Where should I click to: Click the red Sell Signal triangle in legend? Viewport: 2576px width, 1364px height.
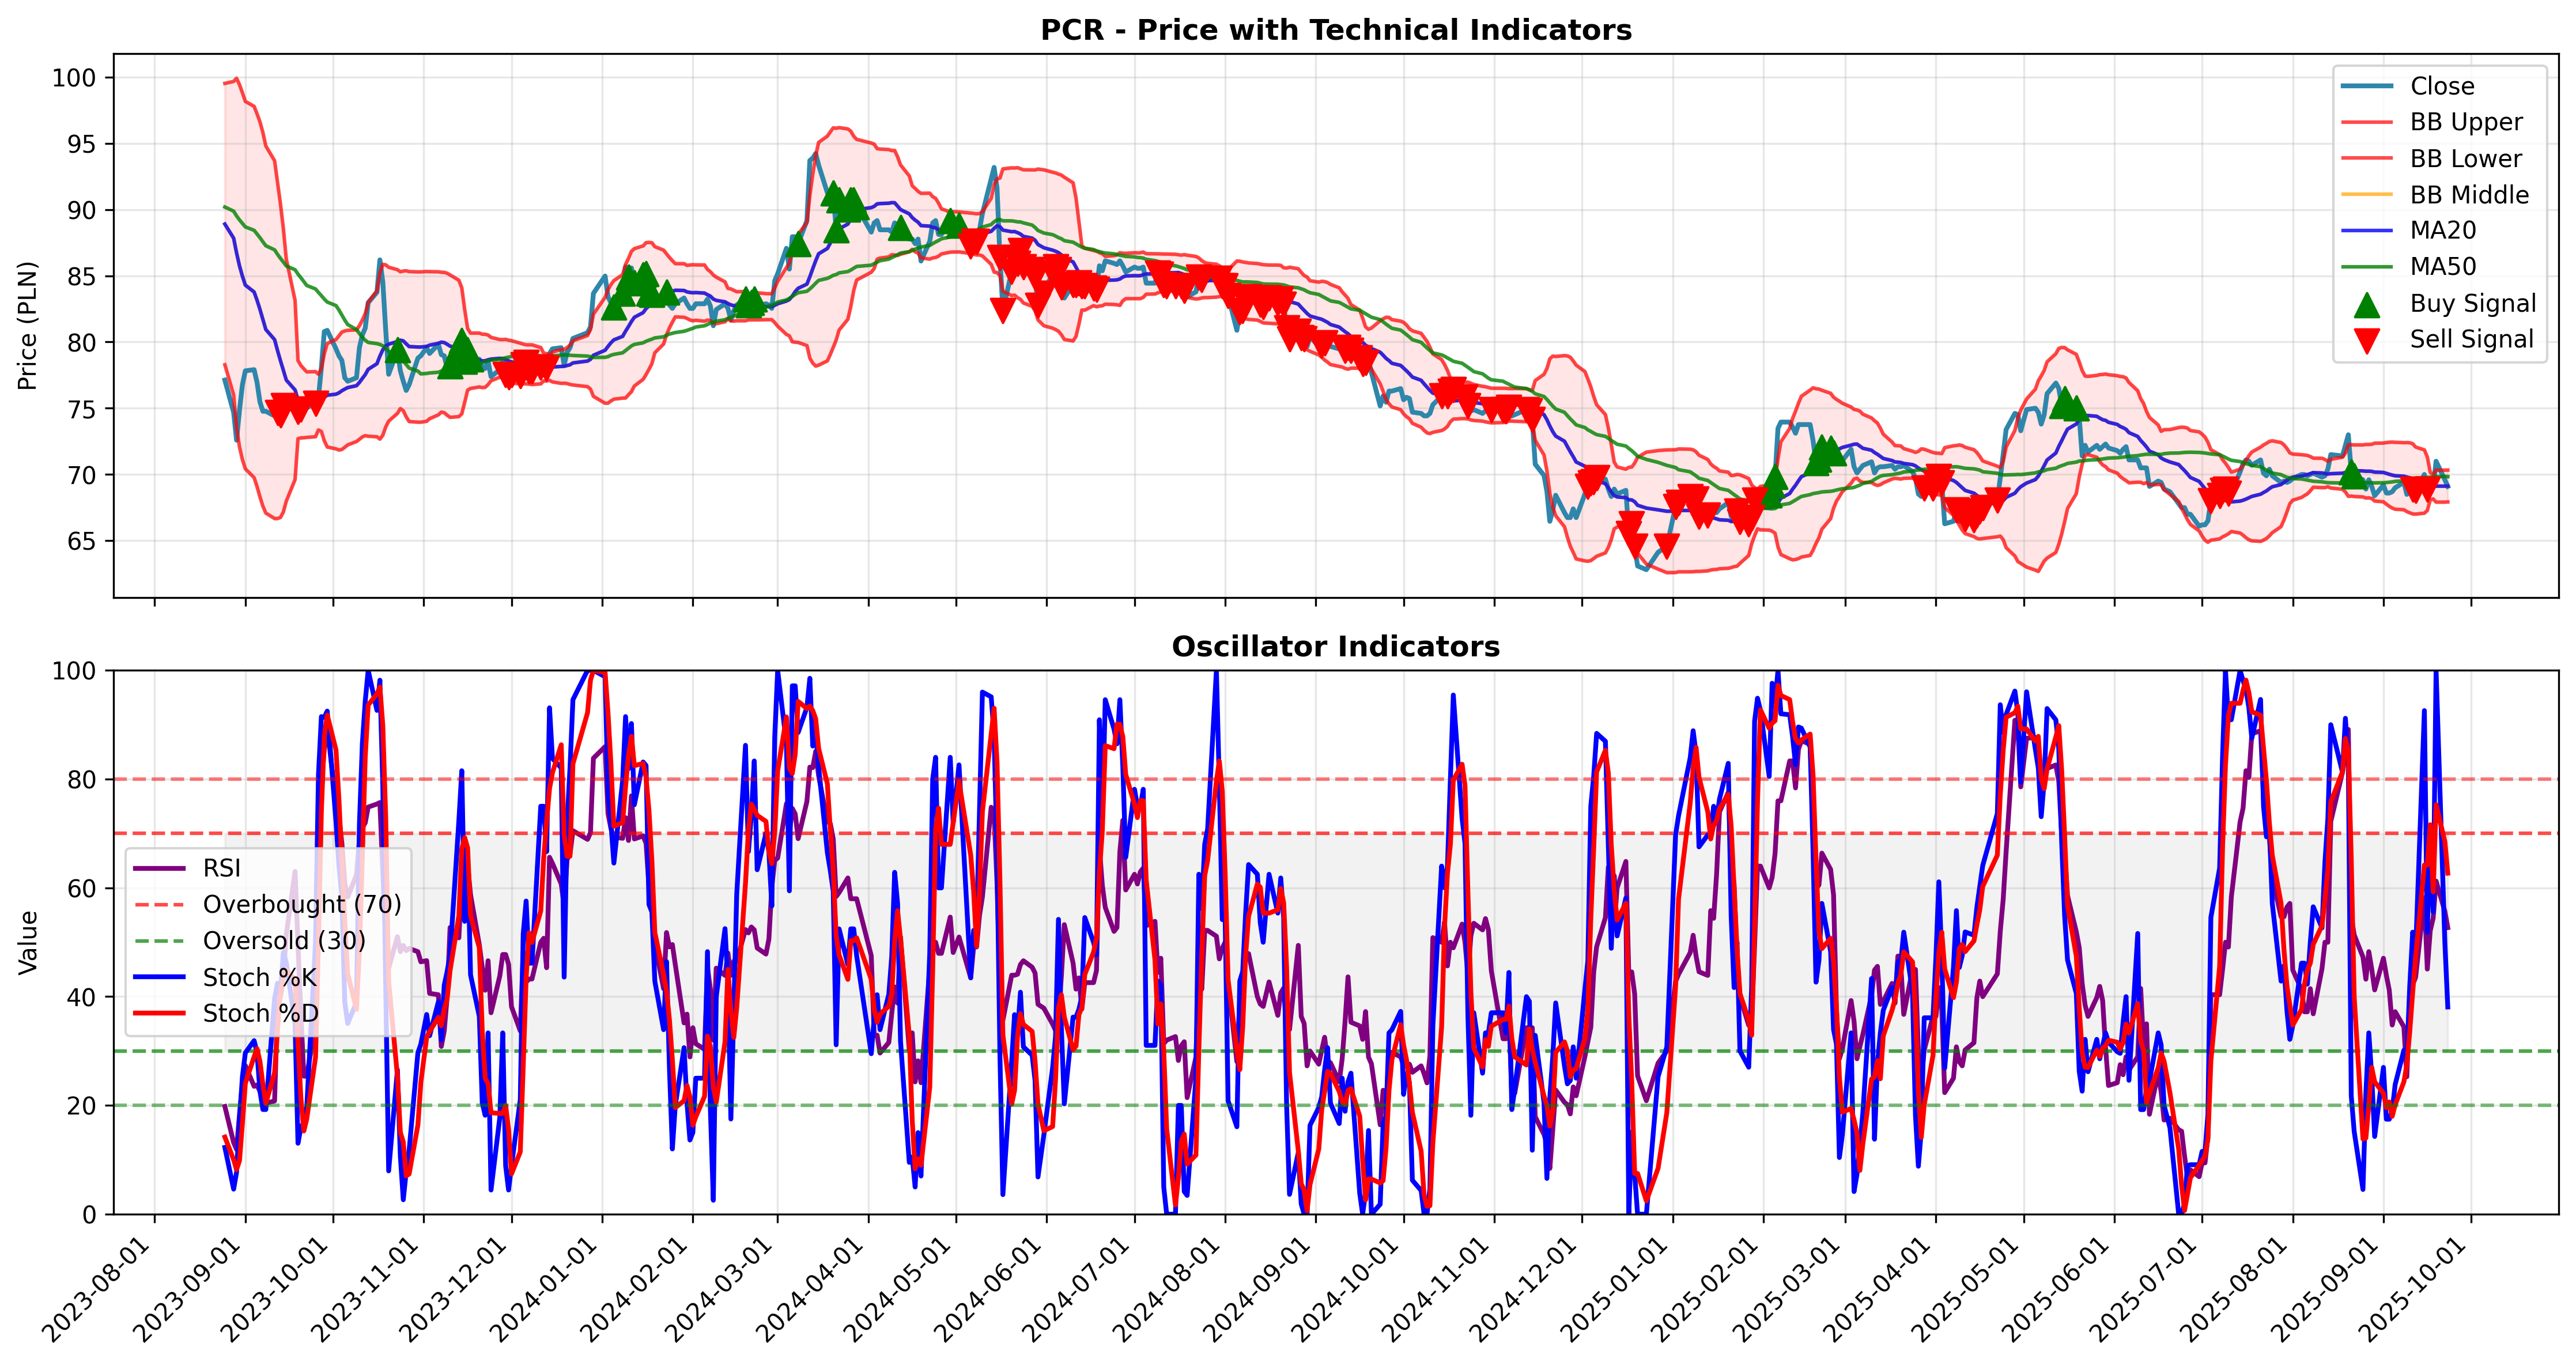(2366, 341)
